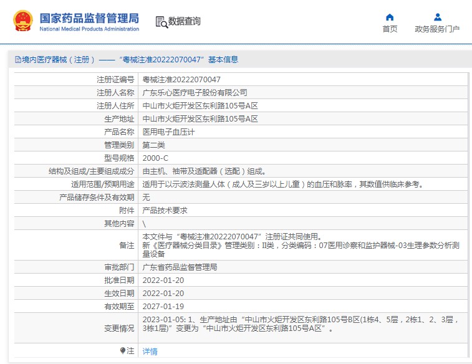Click the 生产地址 row label
The height and width of the screenshot is (364, 472).
pos(119,119)
